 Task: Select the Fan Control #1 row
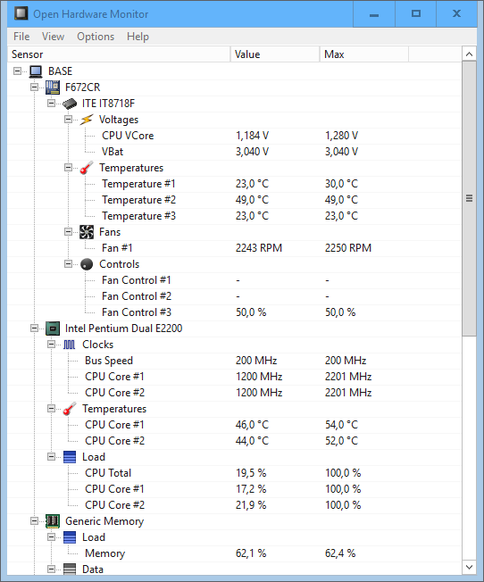[234, 280]
